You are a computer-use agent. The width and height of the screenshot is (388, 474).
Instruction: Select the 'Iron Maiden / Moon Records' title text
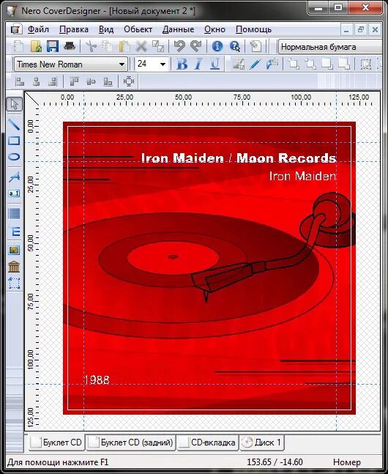click(x=239, y=158)
